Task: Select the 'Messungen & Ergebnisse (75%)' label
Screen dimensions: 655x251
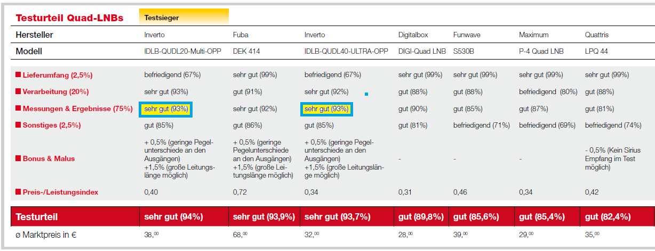Action: click(x=74, y=109)
